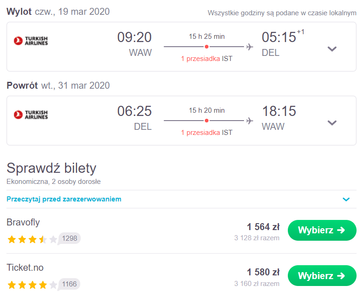Viewport: 363px width, 298px height.
Task: Click Ticket.no star rating
Action: (x=32, y=285)
